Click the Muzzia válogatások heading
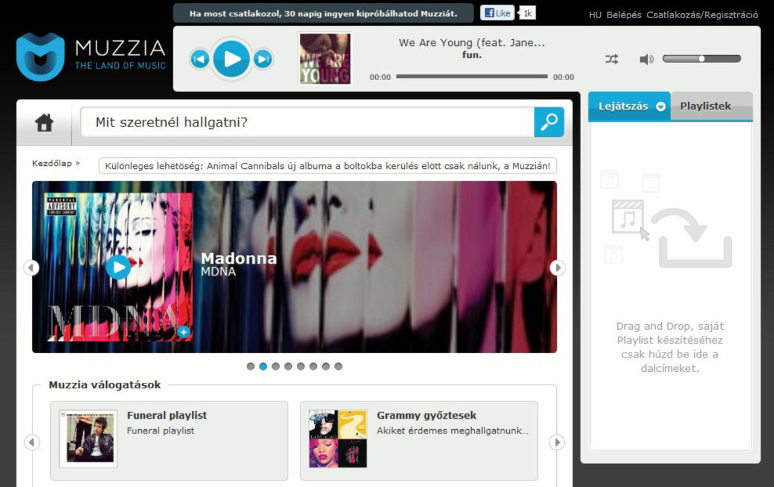The width and height of the screenshot is (774, 487). (x=105, y=385)
